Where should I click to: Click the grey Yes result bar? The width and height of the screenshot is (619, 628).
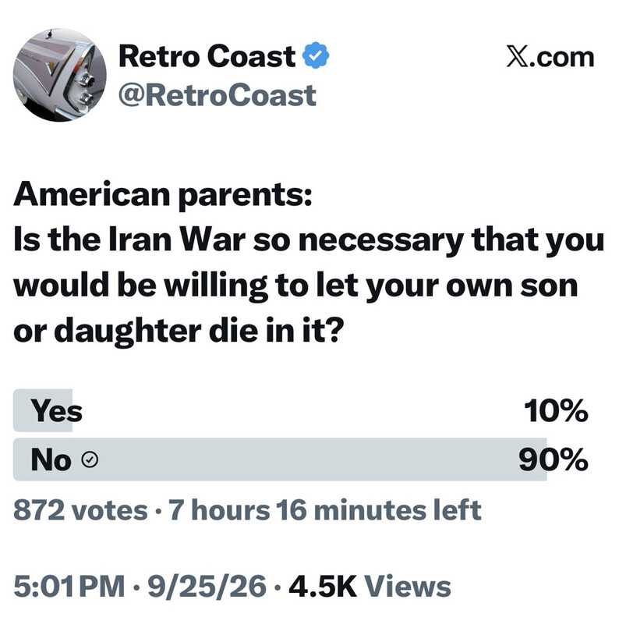point(43,410)
